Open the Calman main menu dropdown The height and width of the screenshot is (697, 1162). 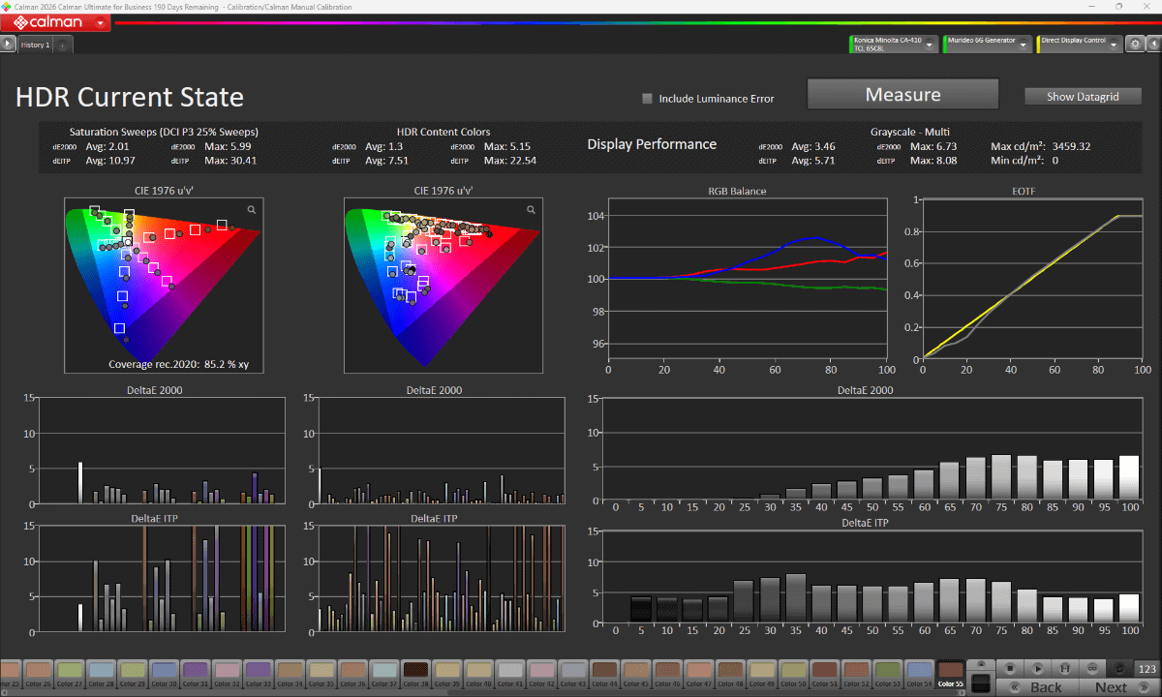click(x=101, y=22)
